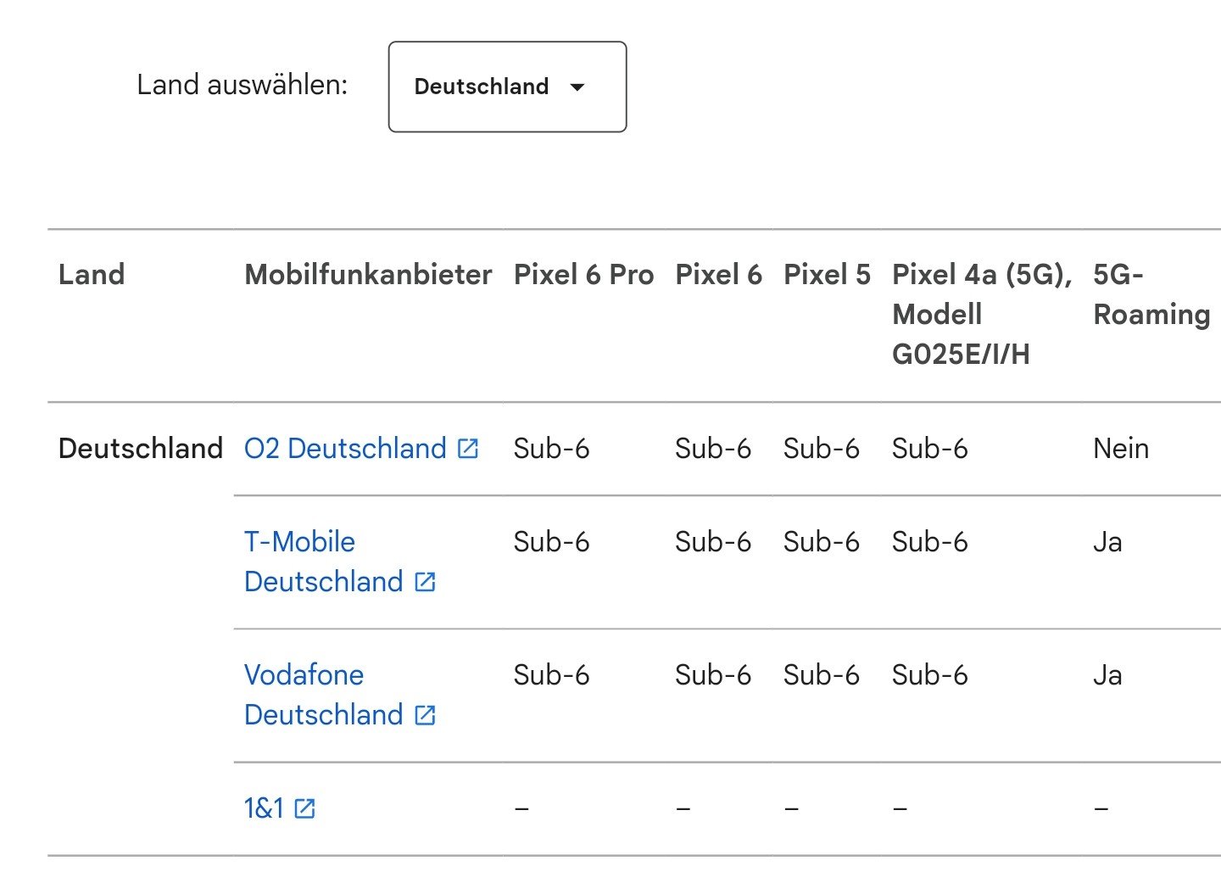Screen dimensions: 1221x872
Task: Click the Ja roaming cell for Vodafone
Action: pyautogui.click(x=1107, y=675)
